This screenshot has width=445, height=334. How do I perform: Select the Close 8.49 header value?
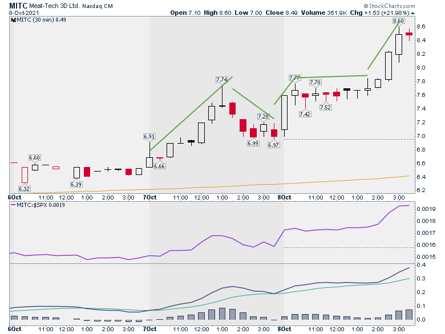coord(281,13)
